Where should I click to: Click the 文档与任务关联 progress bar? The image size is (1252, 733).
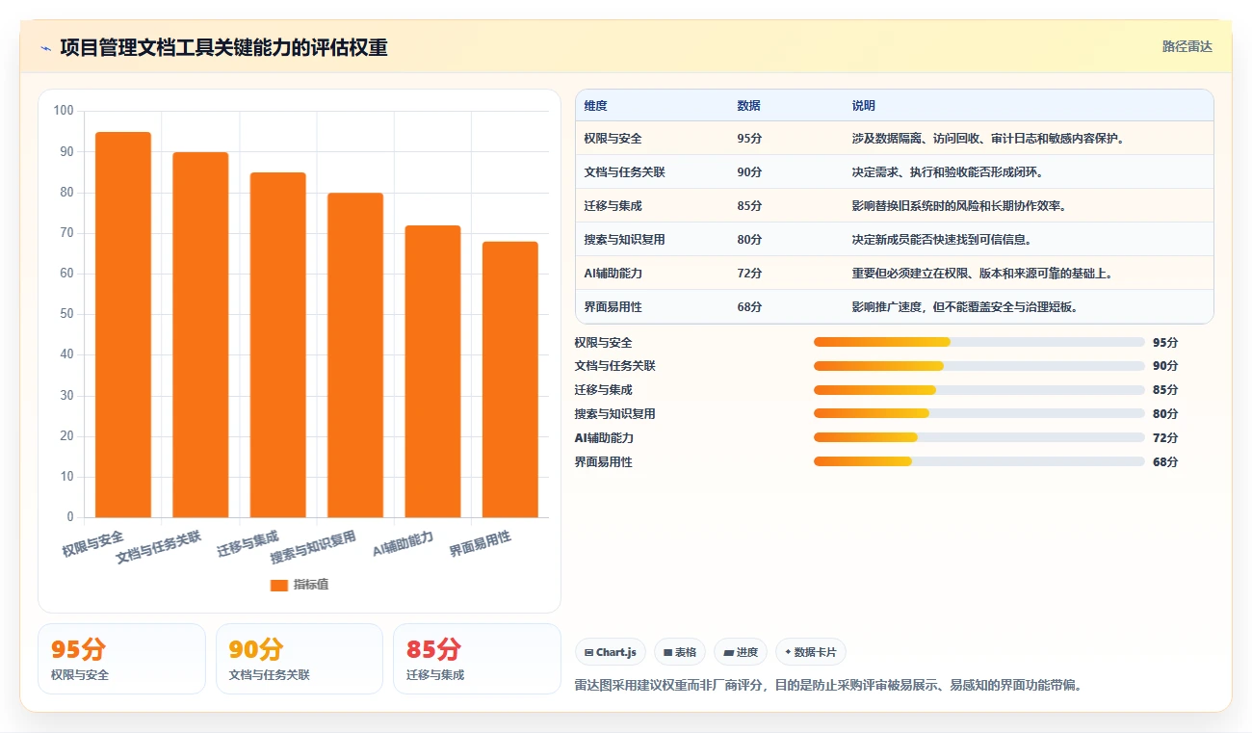click(979, 366)
